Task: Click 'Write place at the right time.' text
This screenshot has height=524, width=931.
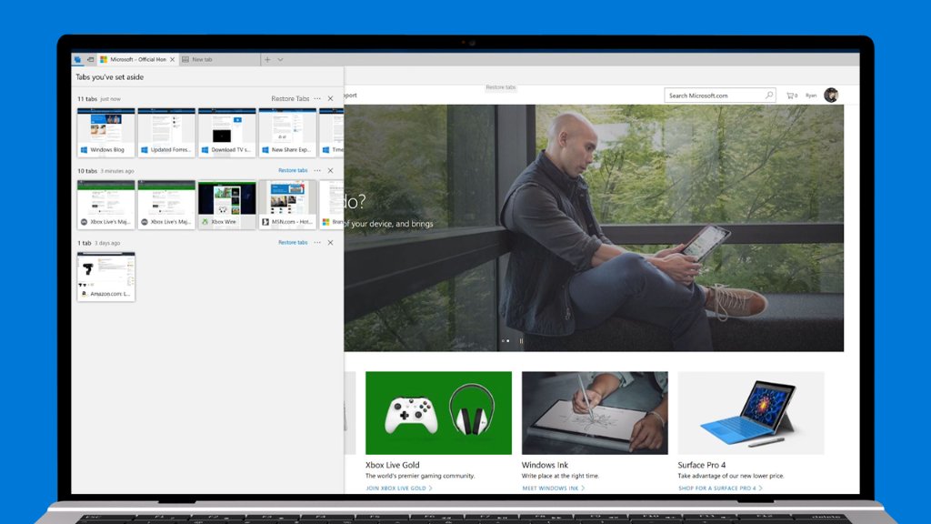Action: [560, 476]
